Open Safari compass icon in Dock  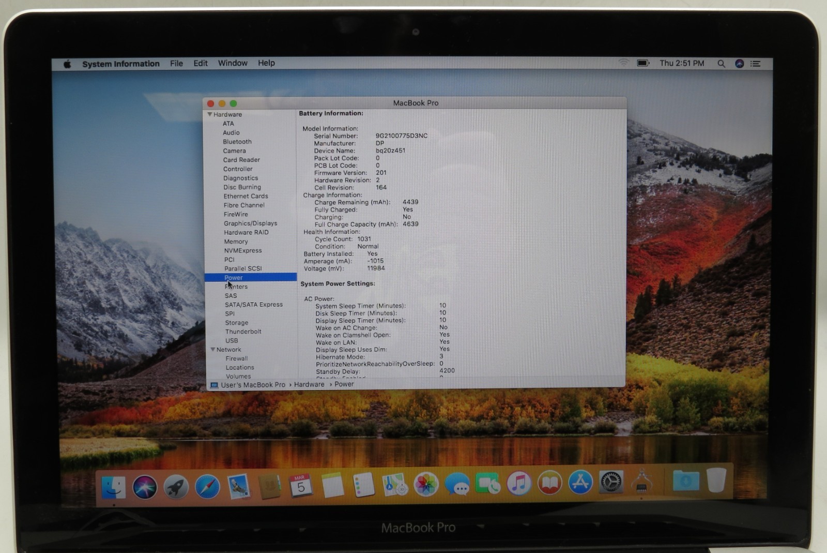207,487
